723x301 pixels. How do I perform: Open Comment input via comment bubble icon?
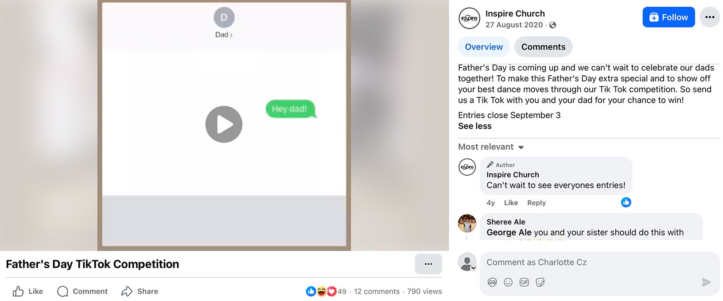(82, 291)
